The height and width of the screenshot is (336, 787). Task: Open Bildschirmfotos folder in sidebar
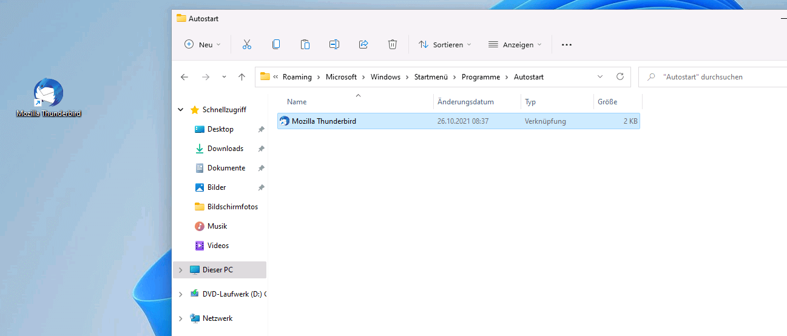tap(232, 207)
